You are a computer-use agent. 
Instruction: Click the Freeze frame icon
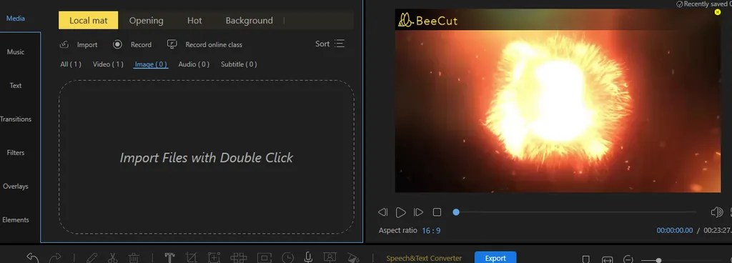coord(264,258)
